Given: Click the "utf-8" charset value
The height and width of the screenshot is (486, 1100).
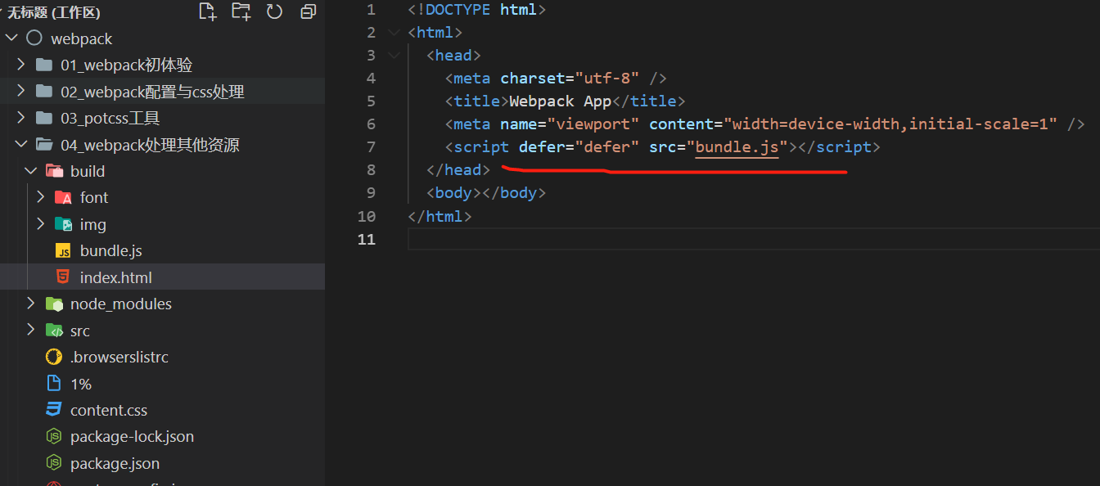Looking at the screenshot, I should 607,79.
